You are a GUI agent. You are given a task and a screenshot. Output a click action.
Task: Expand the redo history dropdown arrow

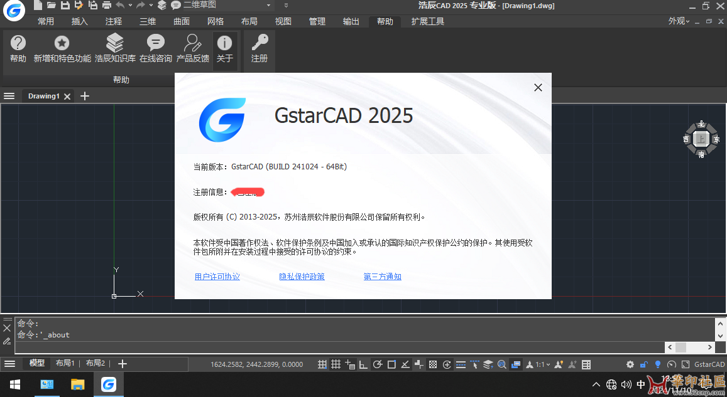pos(151,5)
